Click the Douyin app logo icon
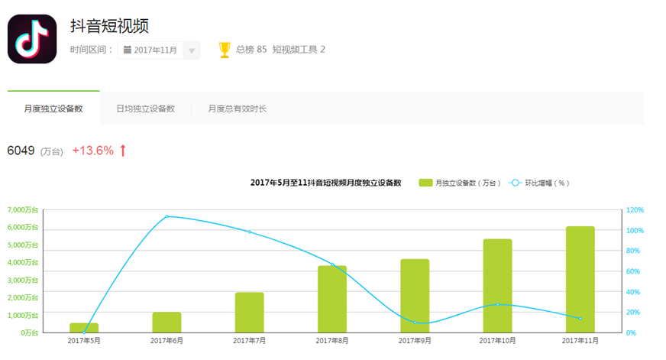 (x=32, y=39)
